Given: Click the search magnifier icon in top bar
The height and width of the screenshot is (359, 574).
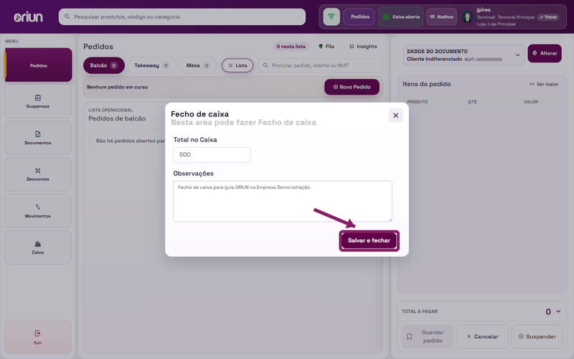Looking at the screenshot, I should point(67,17).
